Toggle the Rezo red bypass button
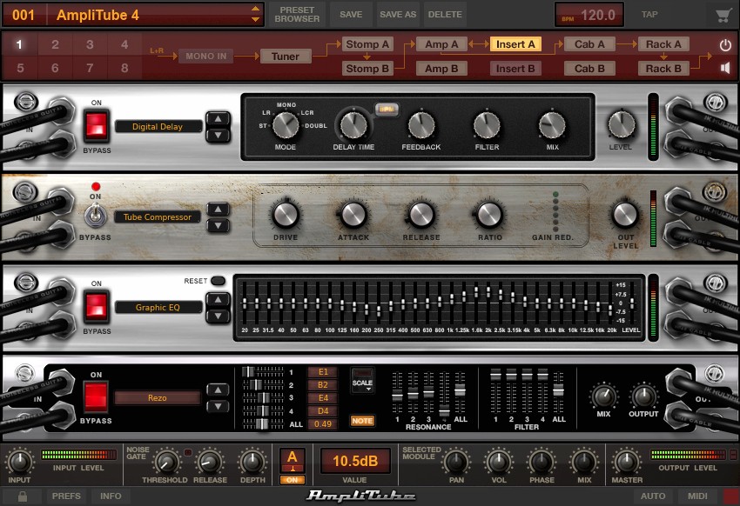 pyautogui.click(x=96, y=397)
